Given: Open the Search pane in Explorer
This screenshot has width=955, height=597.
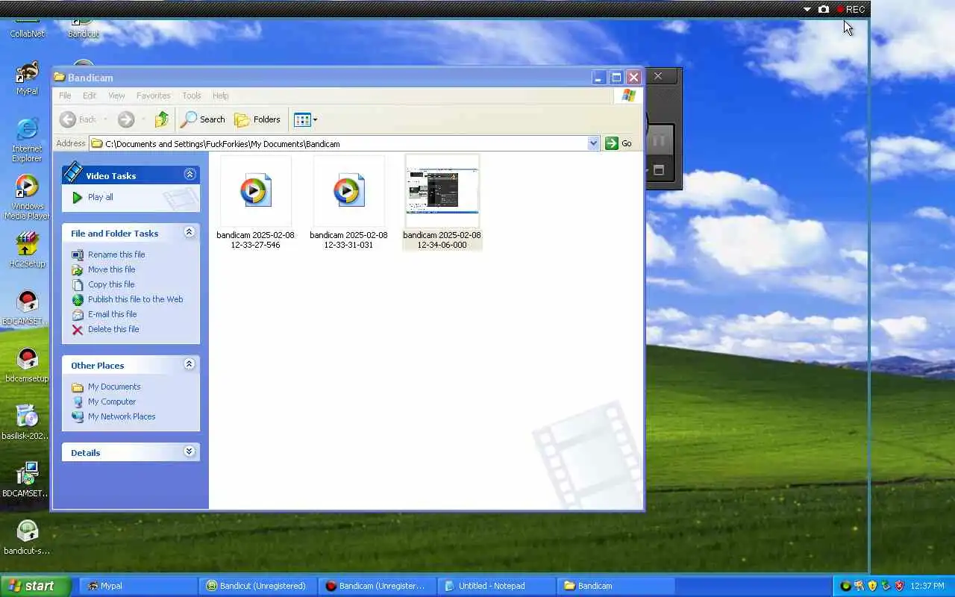Looking at the screenshot, I should tap(203, 119).
